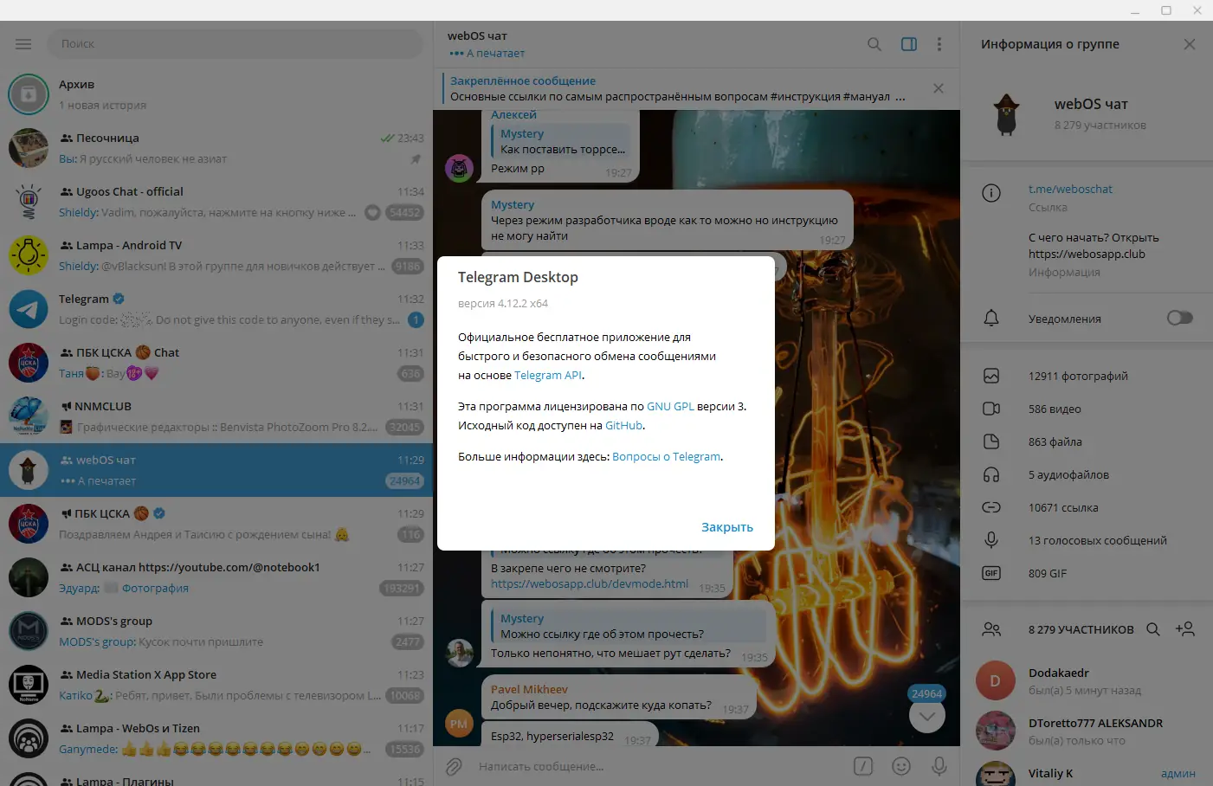Open the АСЦ канал notebook1 chat
The width and height of the screenshot is (1213, 786).
[x=216, y=577]
